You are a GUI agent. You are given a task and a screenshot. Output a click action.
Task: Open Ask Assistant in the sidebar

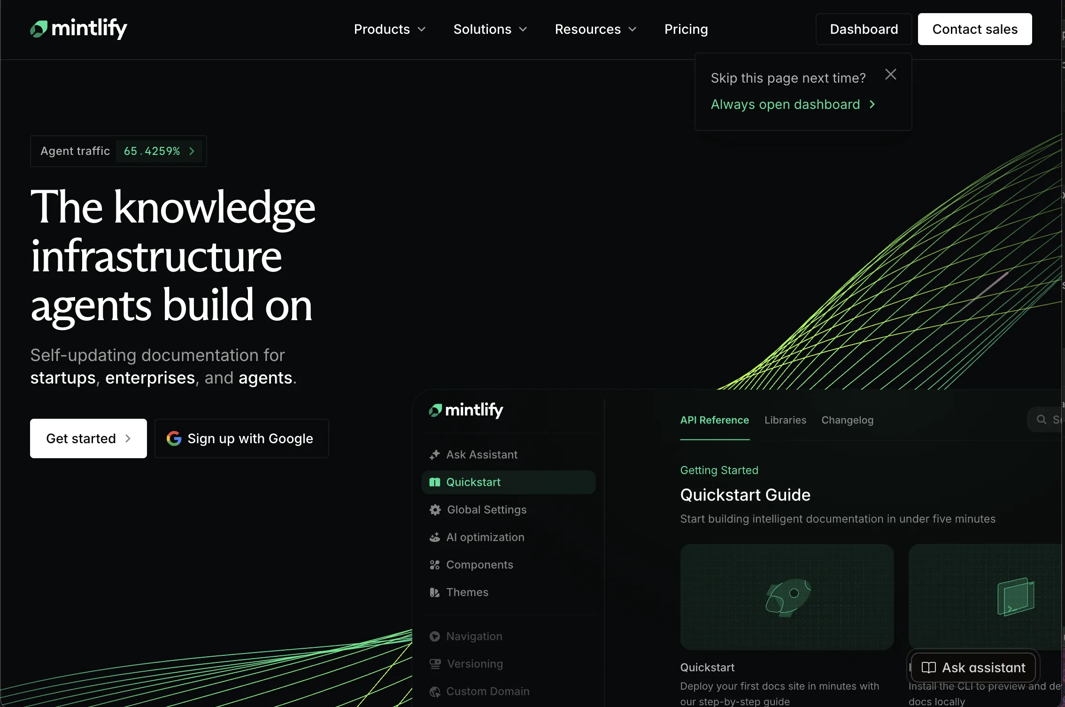(x=509, y=454)
